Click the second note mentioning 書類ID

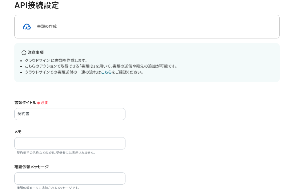[x=100, y=66]
